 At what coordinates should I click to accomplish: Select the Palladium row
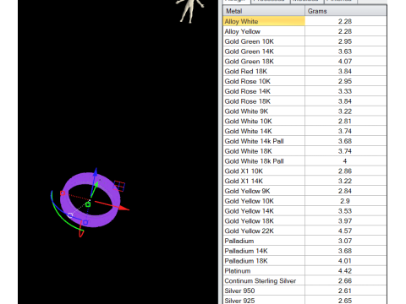coord(304,241)
